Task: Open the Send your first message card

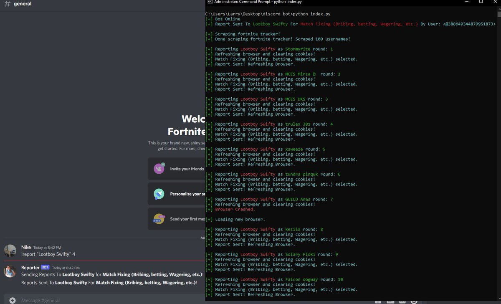Action: pos(177,219)
